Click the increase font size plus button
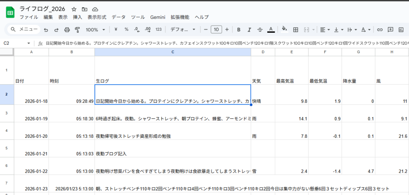Screen dimensions: 409x195 [227, 30]
